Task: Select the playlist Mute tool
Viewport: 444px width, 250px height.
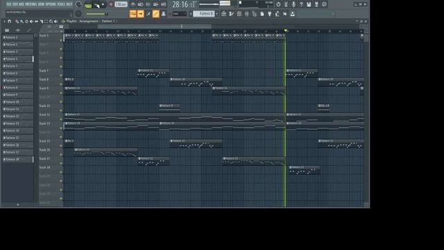Action: tap(31, 22)
